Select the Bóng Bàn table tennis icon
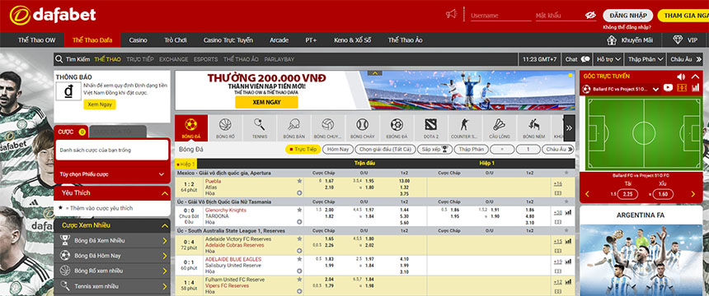The width and height of the screenshot is (709, 296). [x=294, y=127]
